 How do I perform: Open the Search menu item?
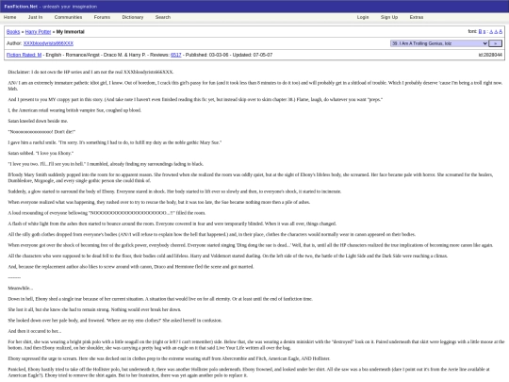click(163, 17)
